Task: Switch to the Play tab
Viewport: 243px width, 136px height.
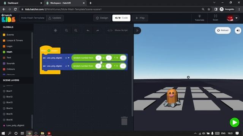Action: [x=140, y=18]
